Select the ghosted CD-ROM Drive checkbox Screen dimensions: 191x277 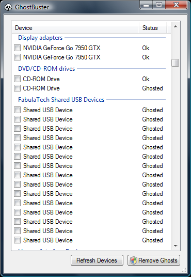coord(18,88)
